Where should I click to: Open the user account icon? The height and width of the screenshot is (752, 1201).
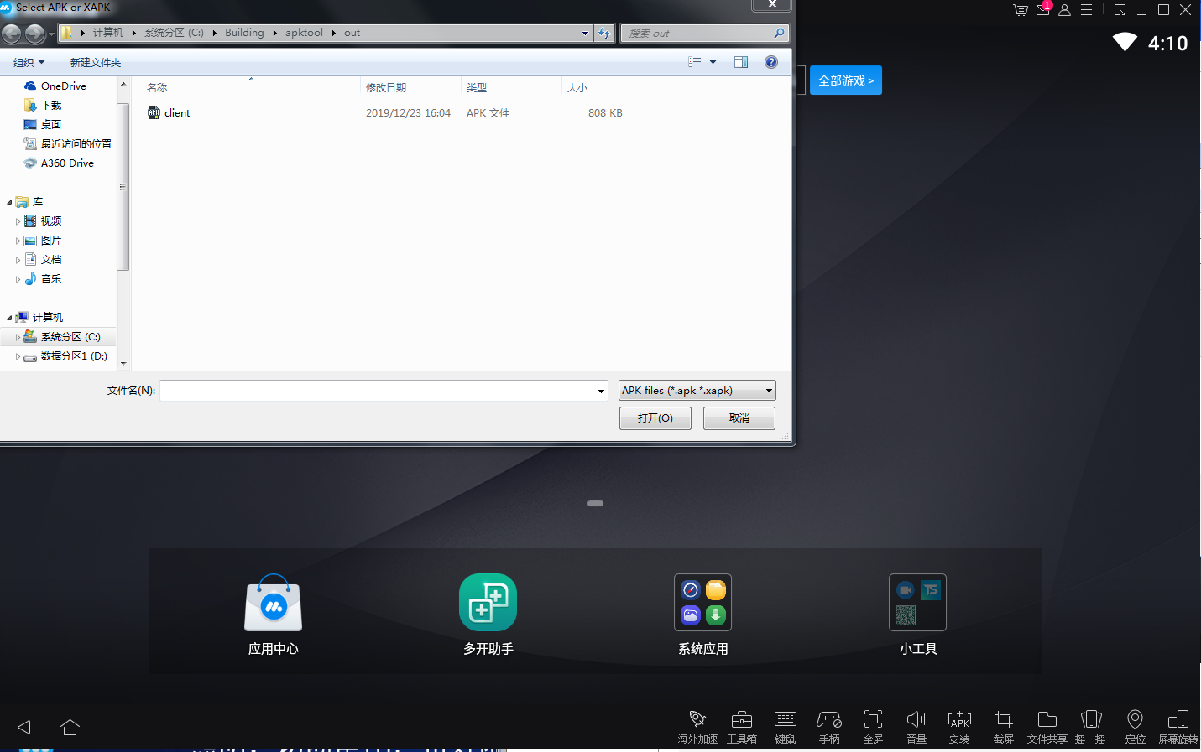[1064, 10]
